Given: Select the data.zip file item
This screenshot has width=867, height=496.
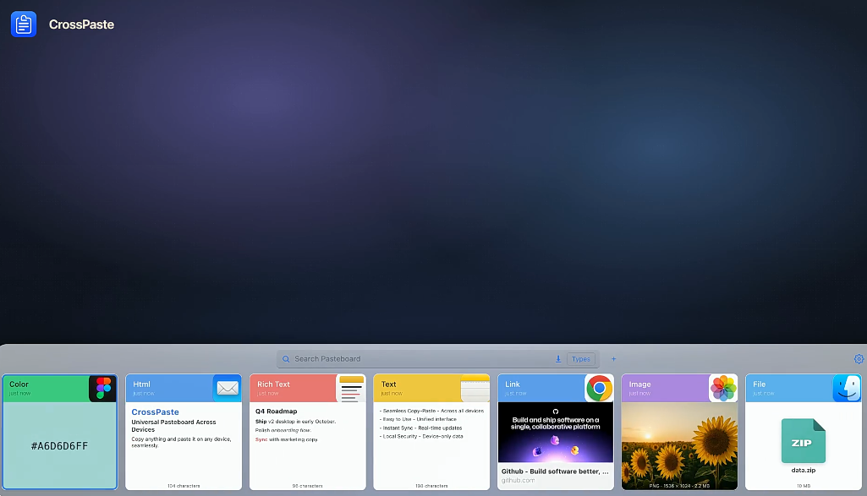Looking at the screenshot, I should [x=804, y=446].
